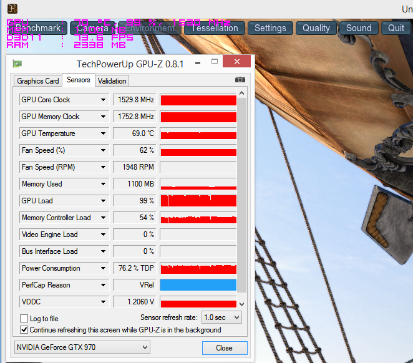This screenshot has width=413, height=363.
Task: Minimize the GPU-Z window
Action: (x=198, y=63)
